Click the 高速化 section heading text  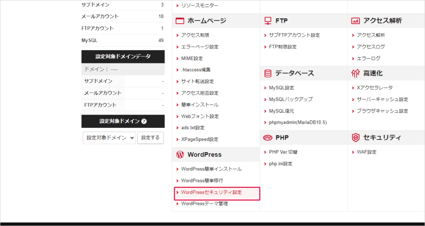coord(373,73)
